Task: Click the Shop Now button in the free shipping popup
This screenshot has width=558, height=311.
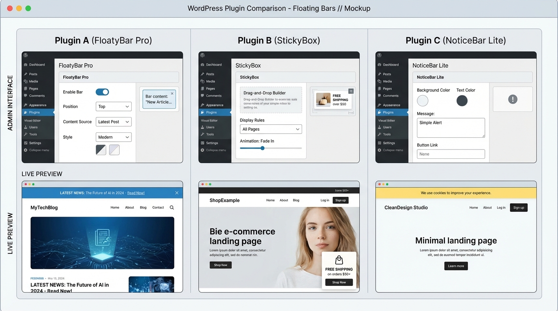Action: 339,282
